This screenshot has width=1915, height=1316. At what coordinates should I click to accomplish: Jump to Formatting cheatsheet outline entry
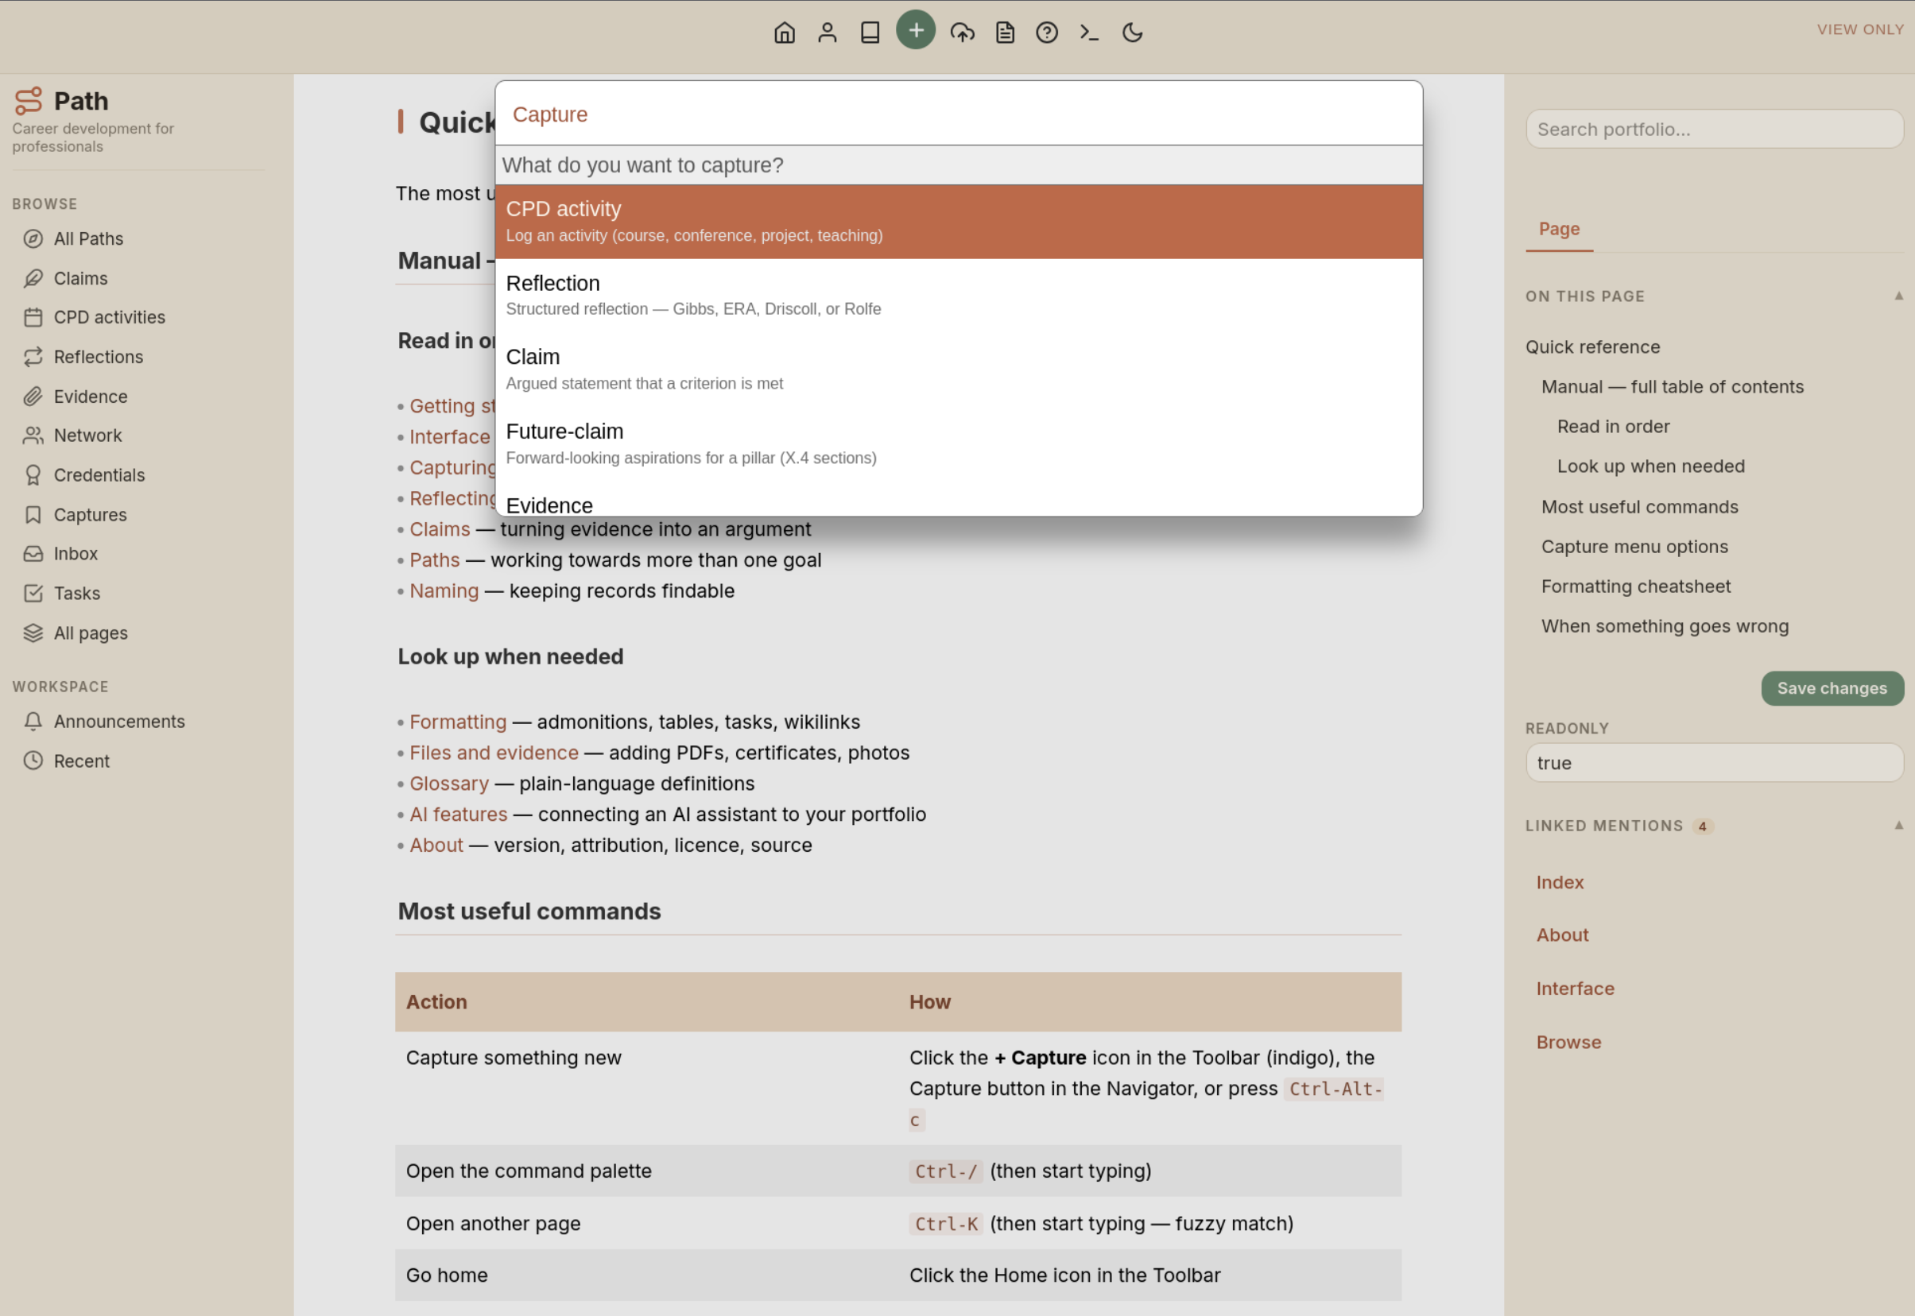click(x=1635, y=586)
